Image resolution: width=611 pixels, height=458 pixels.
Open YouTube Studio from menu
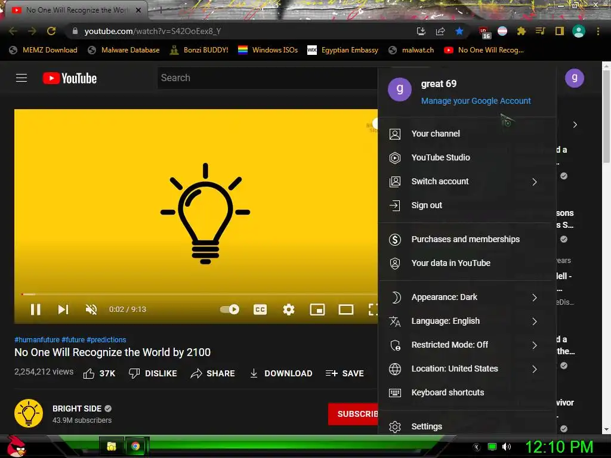tap(467, 157)
